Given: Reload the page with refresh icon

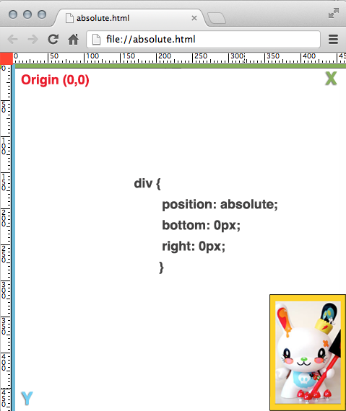Looking at the screenshot, I should [x=53, y=40].
